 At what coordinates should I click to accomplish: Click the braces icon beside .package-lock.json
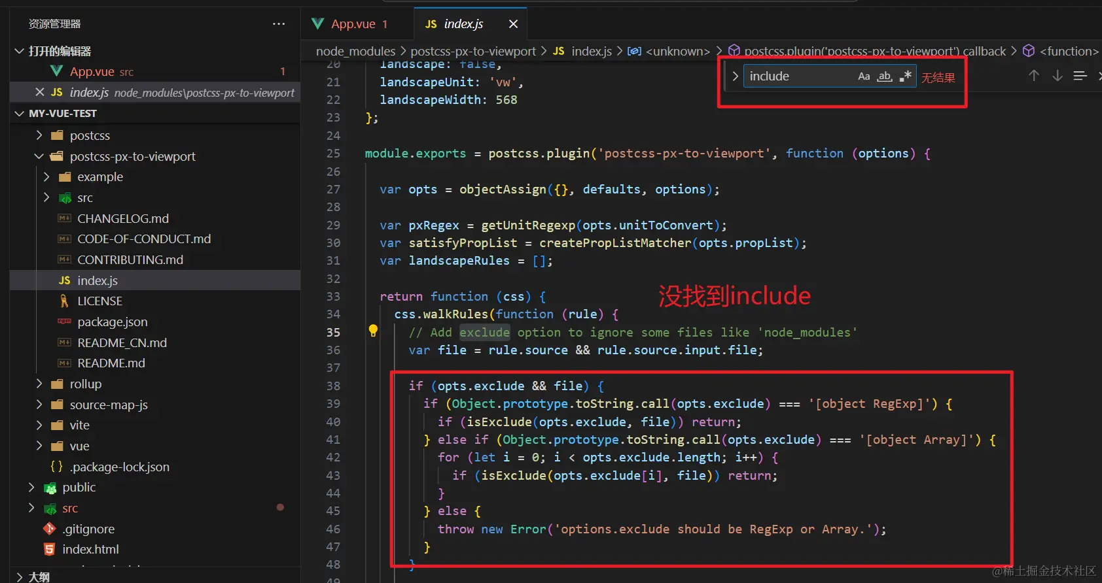point(57,467)
